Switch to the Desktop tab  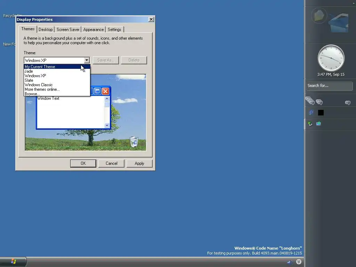(46, 30)
